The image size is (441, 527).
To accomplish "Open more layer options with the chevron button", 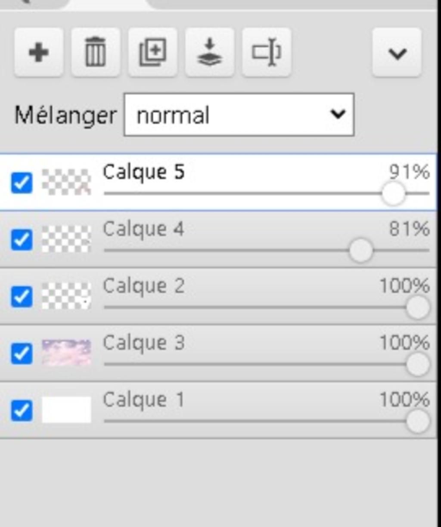I will (x=397, y=53).
